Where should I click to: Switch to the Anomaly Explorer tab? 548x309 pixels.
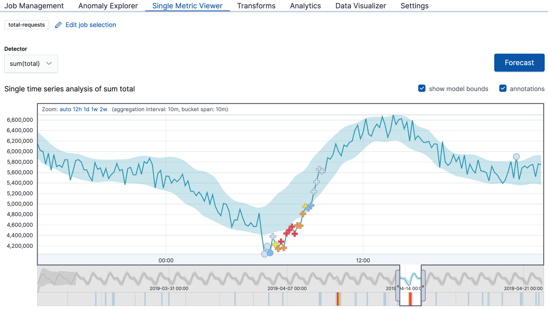click(x=108, y=6)
